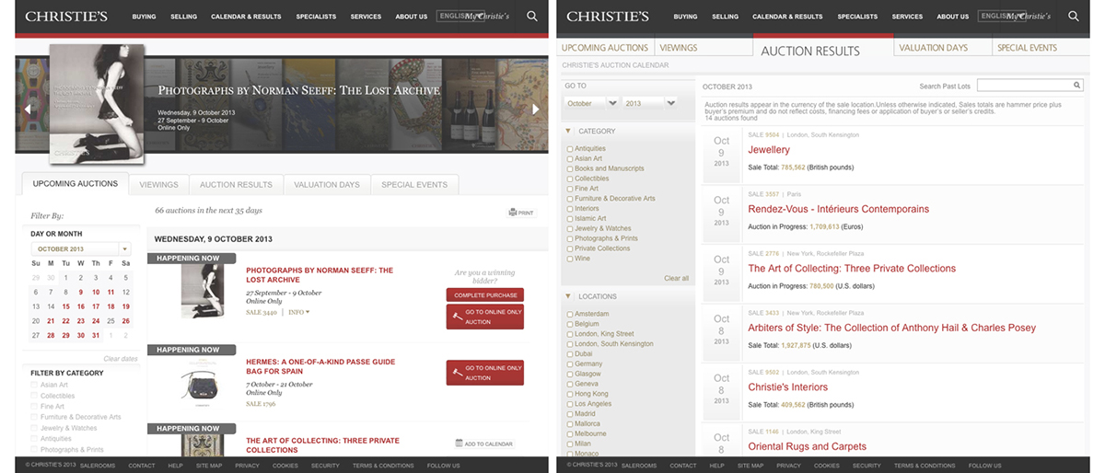Open Terms & Conditions on Auction Results footer

tap(925, 466)
